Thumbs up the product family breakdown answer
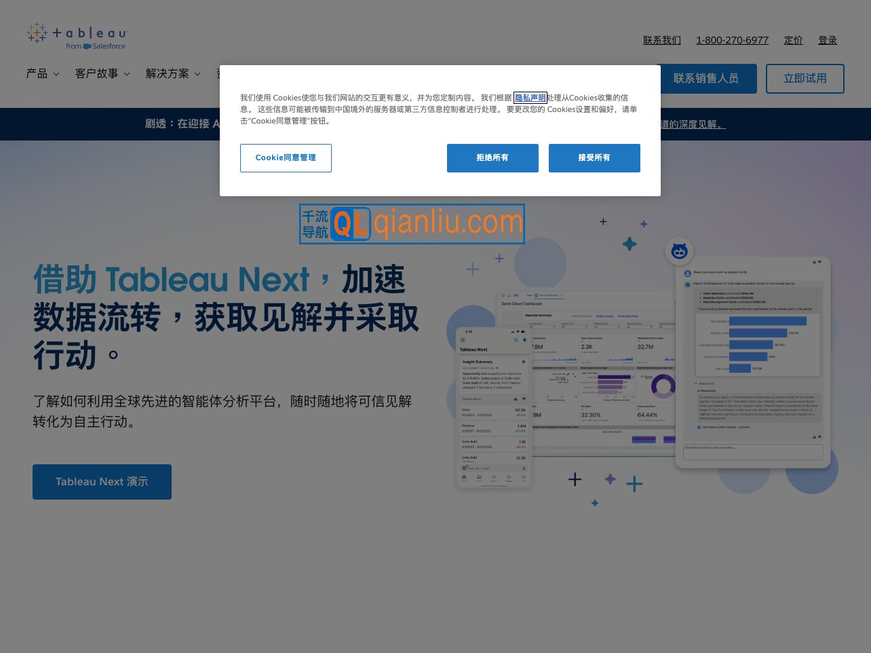871x653 pixels. (x=813, y=436)
